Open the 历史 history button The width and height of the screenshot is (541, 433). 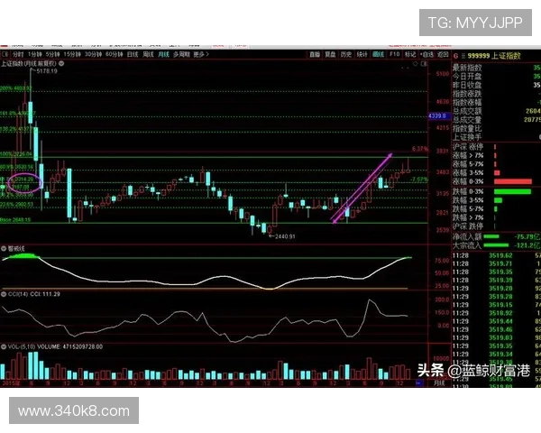[x=346, y=54]
